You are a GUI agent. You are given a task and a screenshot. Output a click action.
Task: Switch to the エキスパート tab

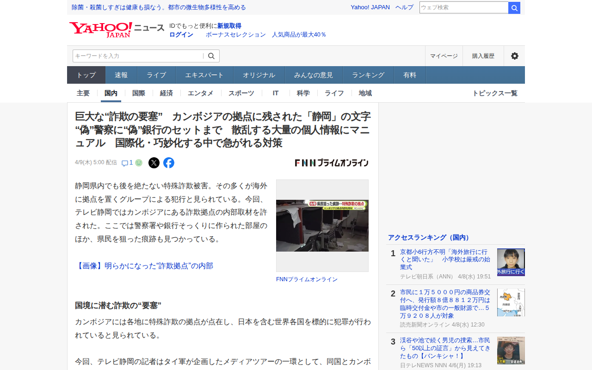(204, 75)
